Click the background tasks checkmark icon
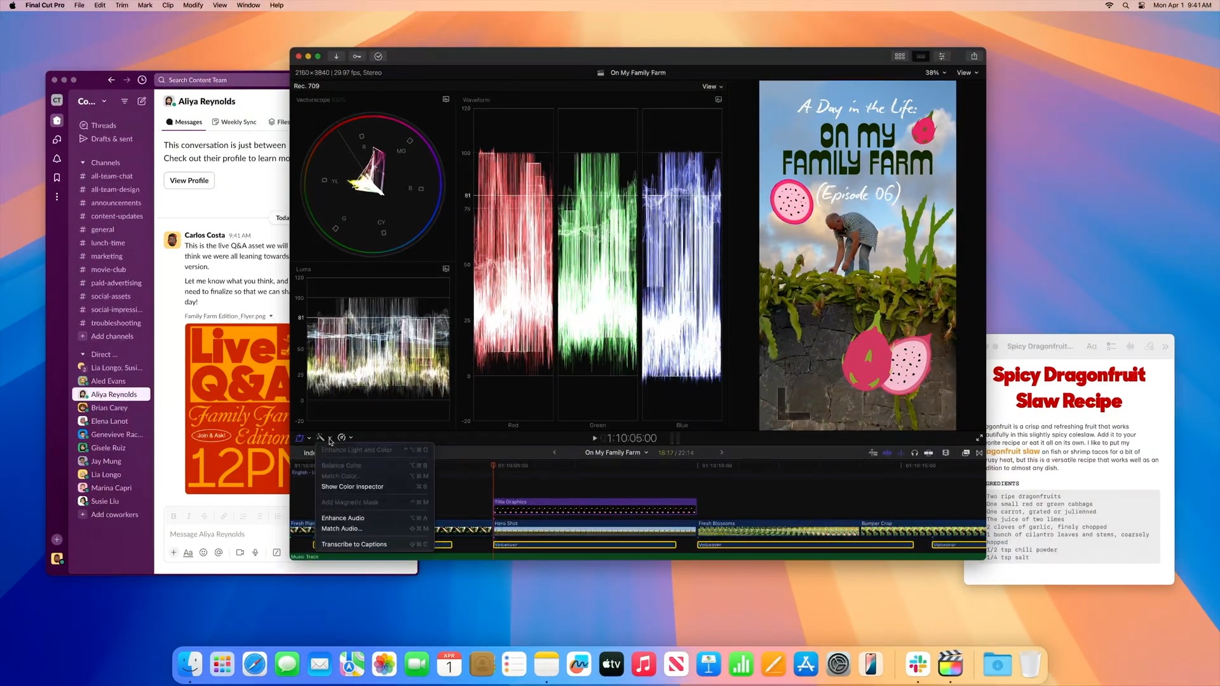Viewport: 1220px width, 686px height. (378, 57)
